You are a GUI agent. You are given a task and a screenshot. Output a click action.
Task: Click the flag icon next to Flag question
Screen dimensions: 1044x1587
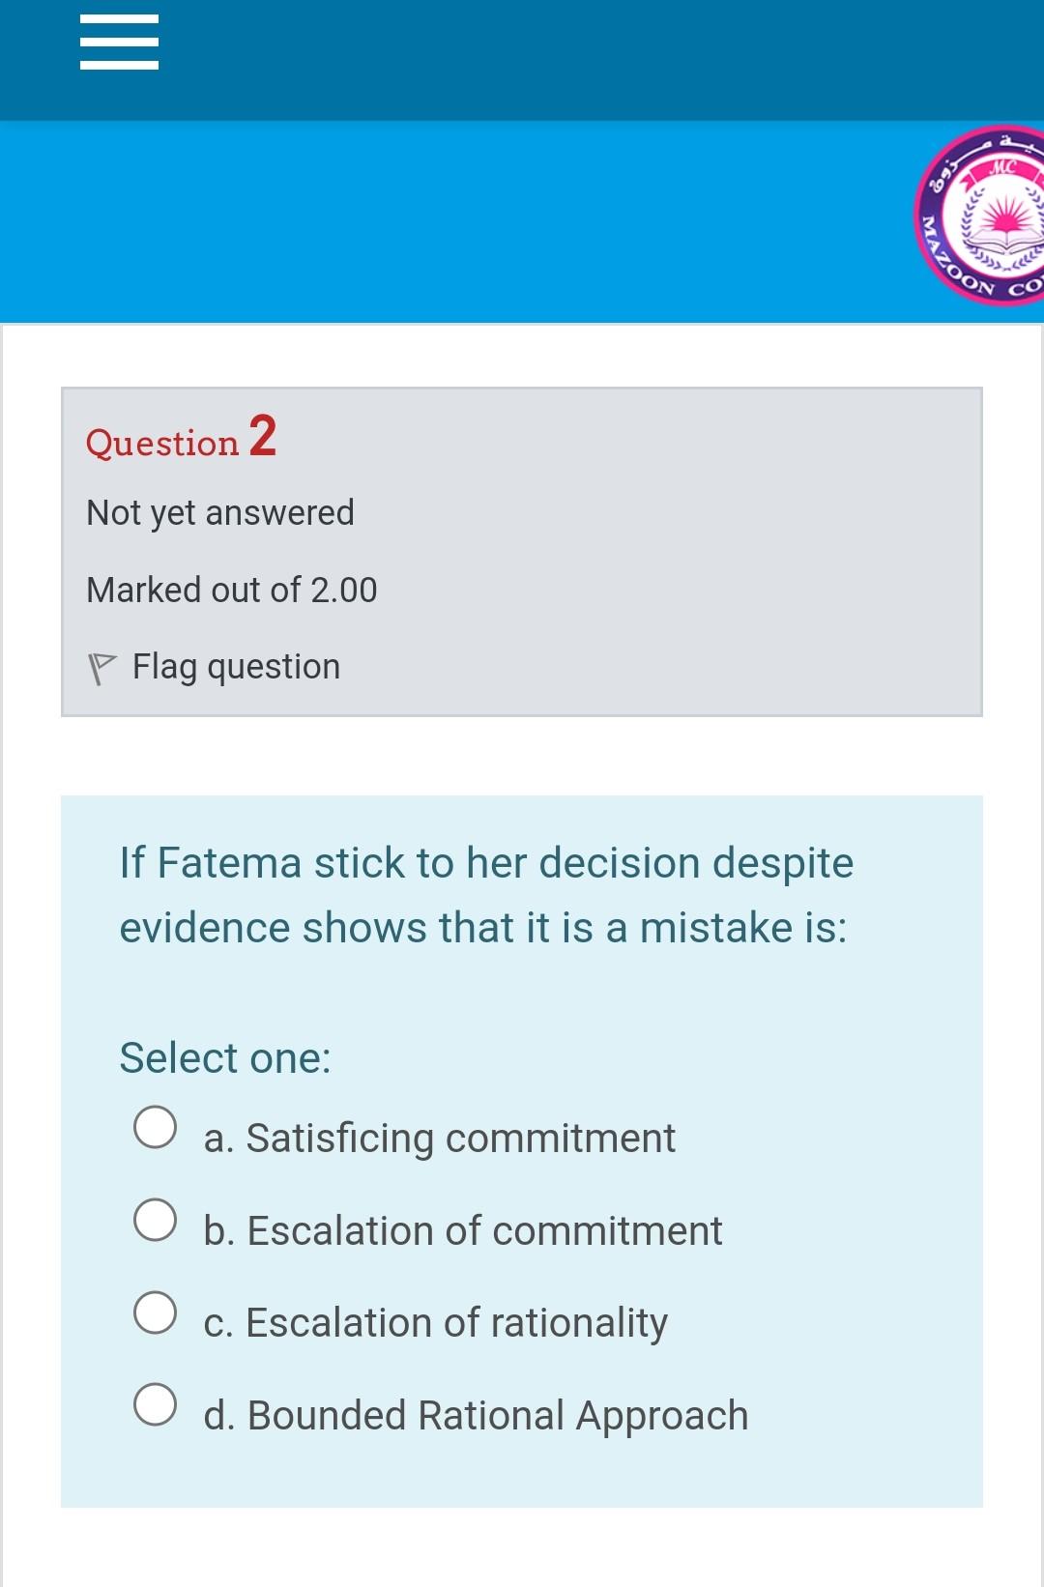[103, 664]
